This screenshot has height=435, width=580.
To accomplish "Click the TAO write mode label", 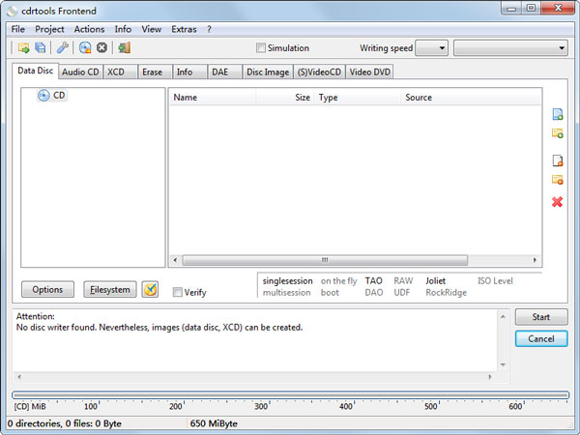I will (x=373, y=281).
